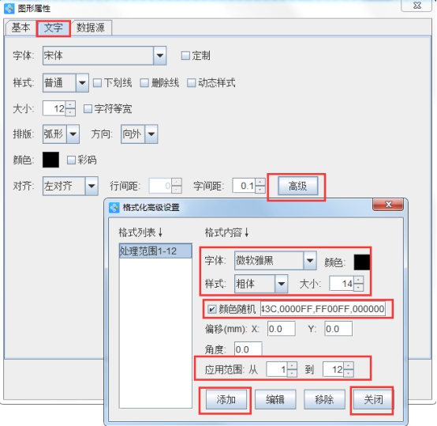The width and height of the screenshot is (437, 426).
Task: Increase 从 value with up arrow
Action: point(292,366)
